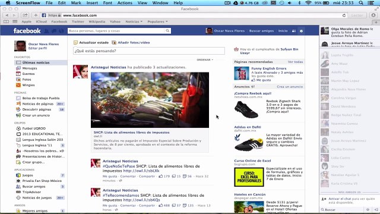Open Top Sites grid icon
The height and width of the screenshot is (214, 380).
pos(15,21)
